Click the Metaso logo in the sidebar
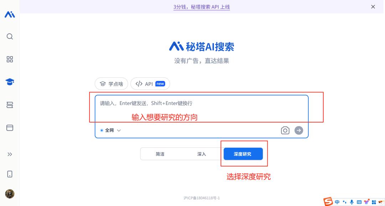385x206 pixels. coord(10,15)
